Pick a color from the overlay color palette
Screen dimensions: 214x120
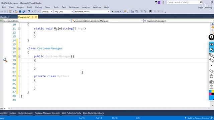point(211,95)
